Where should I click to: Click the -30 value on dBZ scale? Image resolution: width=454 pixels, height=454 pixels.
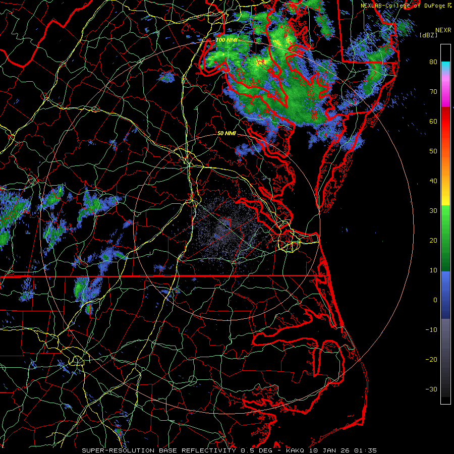pyautogui.click(x=431, y=389)
